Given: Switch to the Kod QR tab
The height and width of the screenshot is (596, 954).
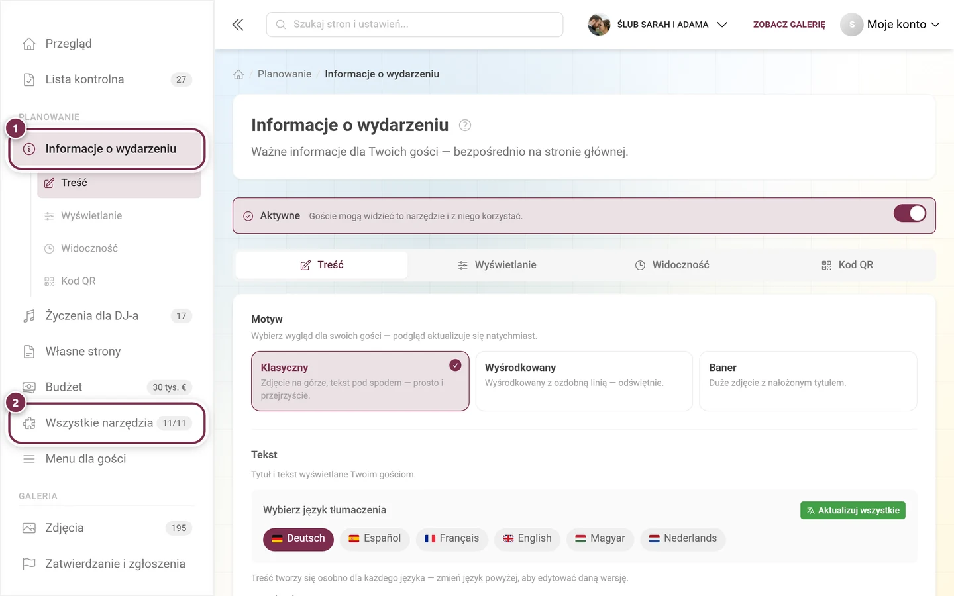Looking at the screenshot, I should (x=847, y=265).
